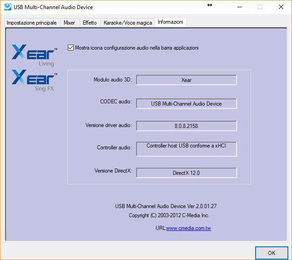Click the window title USB Multi-Channel Audio Device
Screen dimensions: 292x260
[53, 7]
